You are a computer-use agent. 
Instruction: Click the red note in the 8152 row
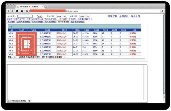tap(132, 44)
